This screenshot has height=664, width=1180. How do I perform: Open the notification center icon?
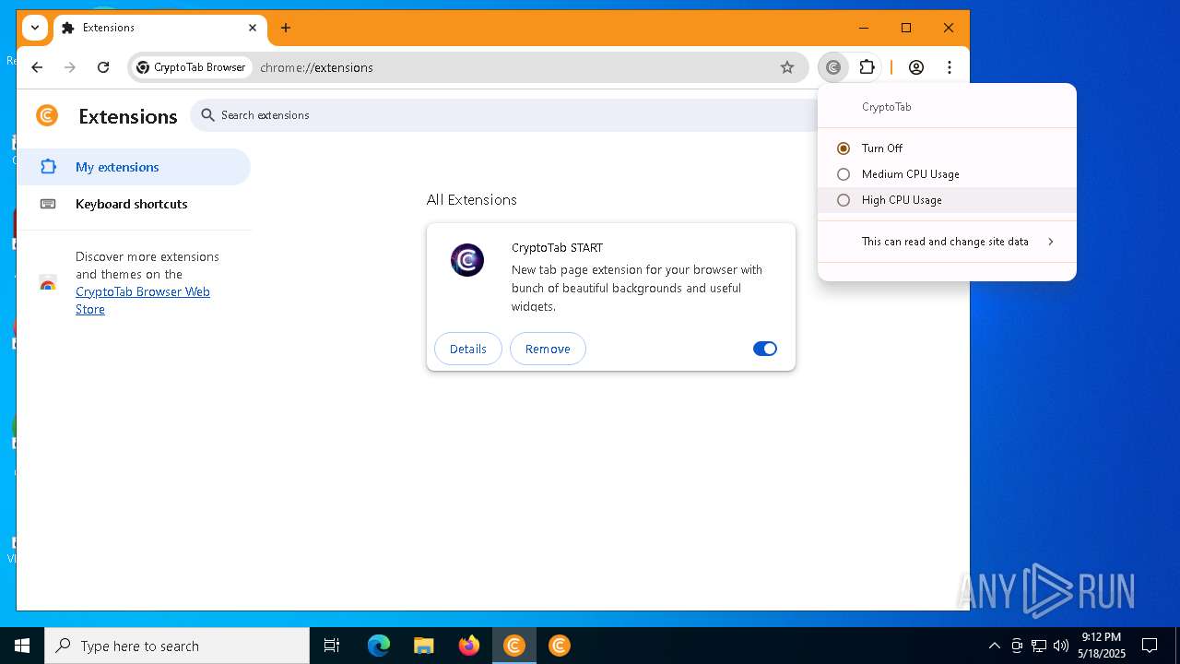[x=1150, y=646]
